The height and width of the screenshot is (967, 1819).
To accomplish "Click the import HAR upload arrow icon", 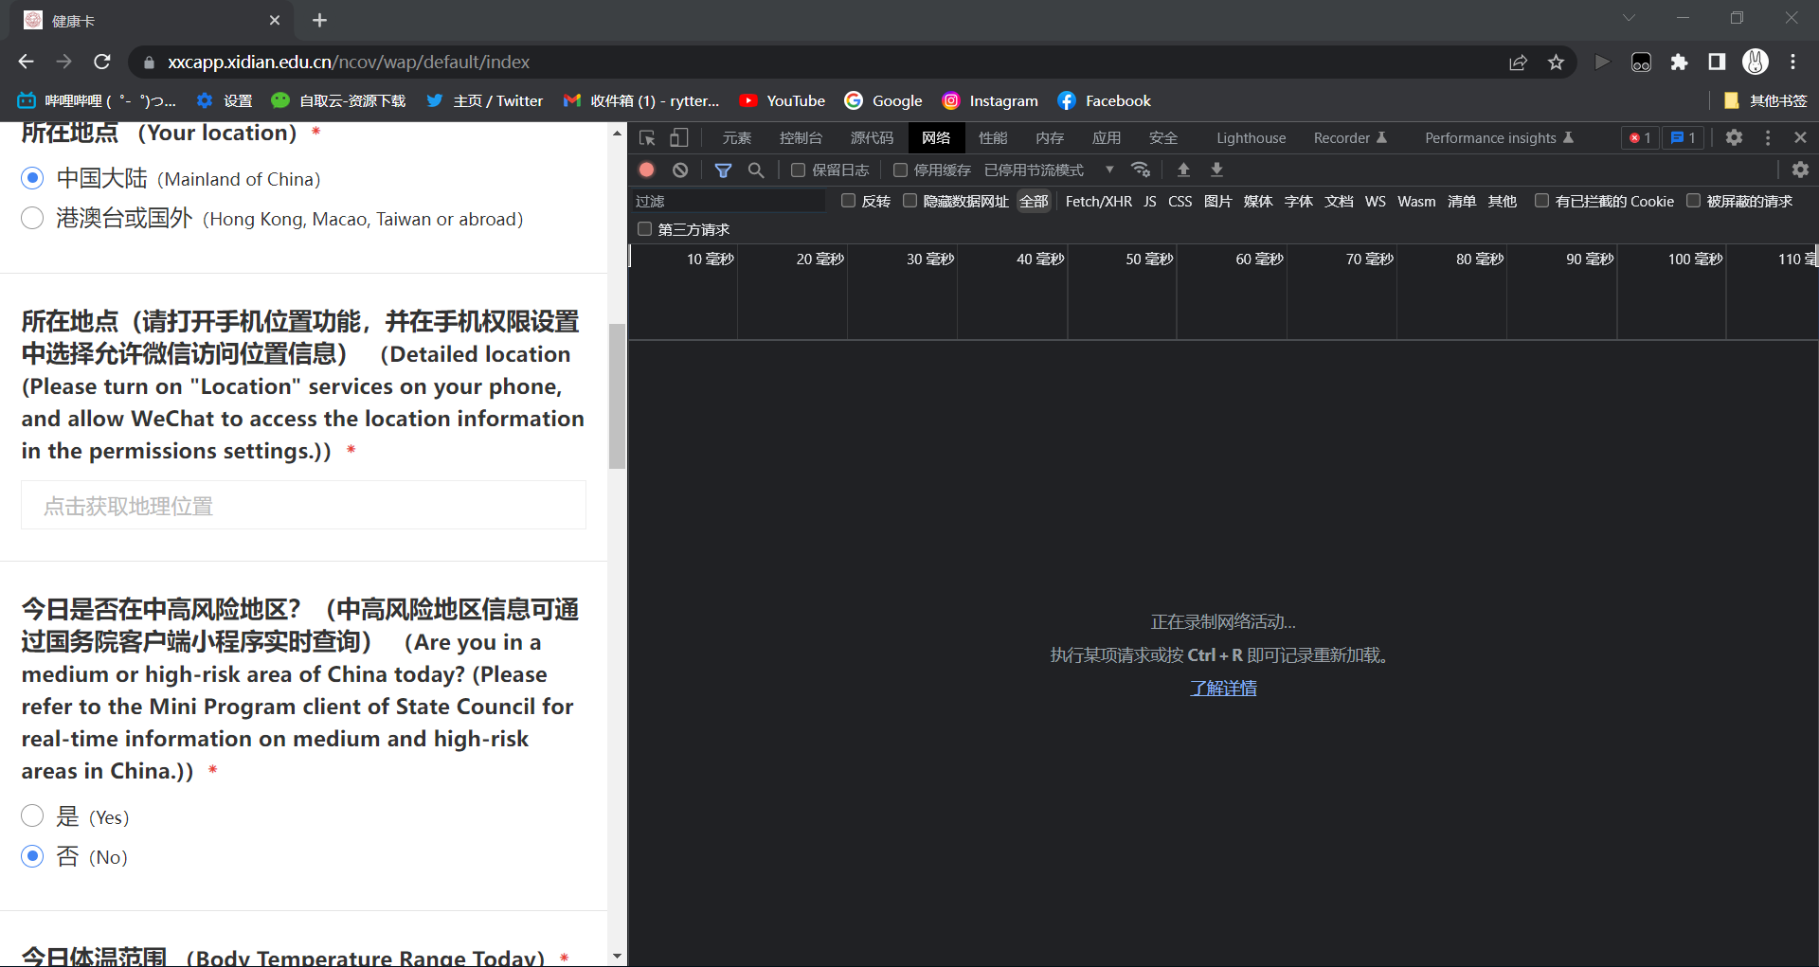I will [x=1183, y=170].
